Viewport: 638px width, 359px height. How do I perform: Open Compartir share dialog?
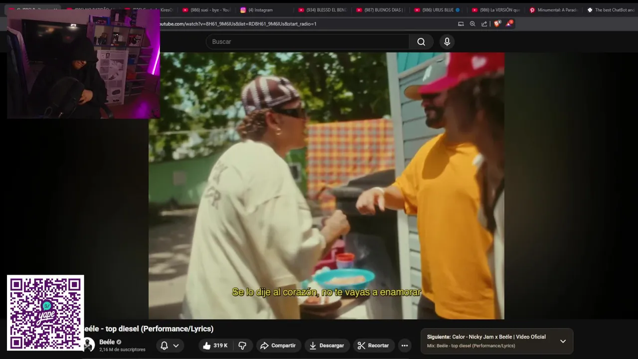pyautogui.click(x=278, y=346)
